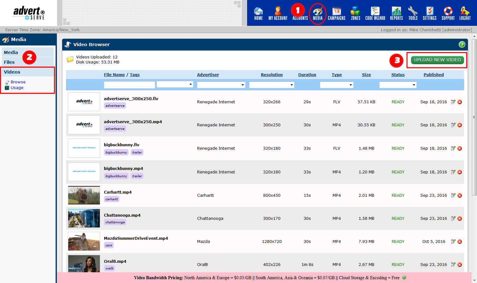This screenshot has height=283, width=477.
Task: Sort by Tags column header
Action: (135, 75)
